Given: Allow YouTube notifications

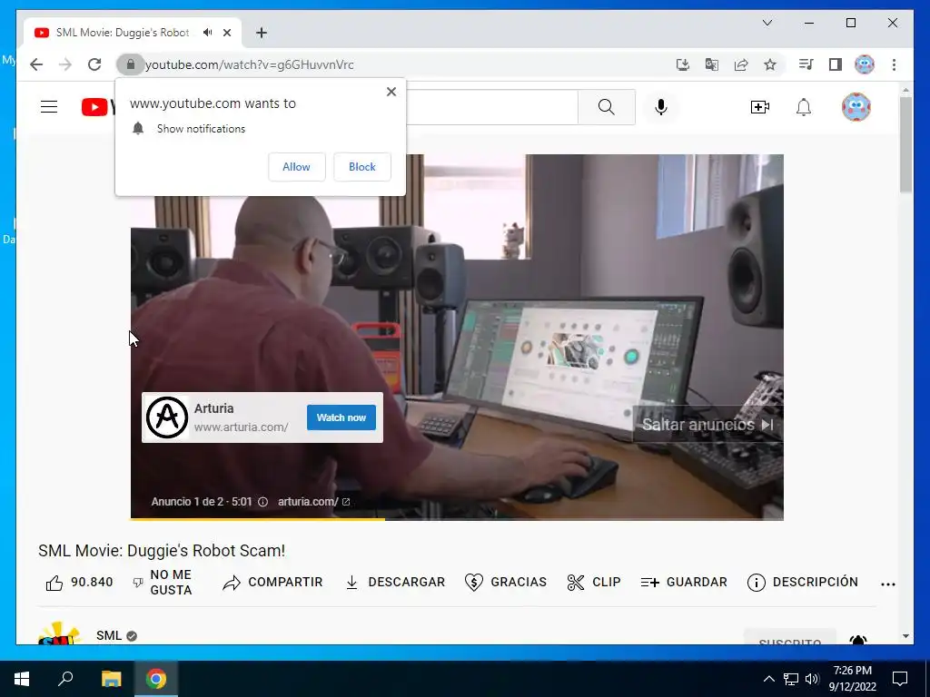Looking at the screenshot, I should 297,167.
